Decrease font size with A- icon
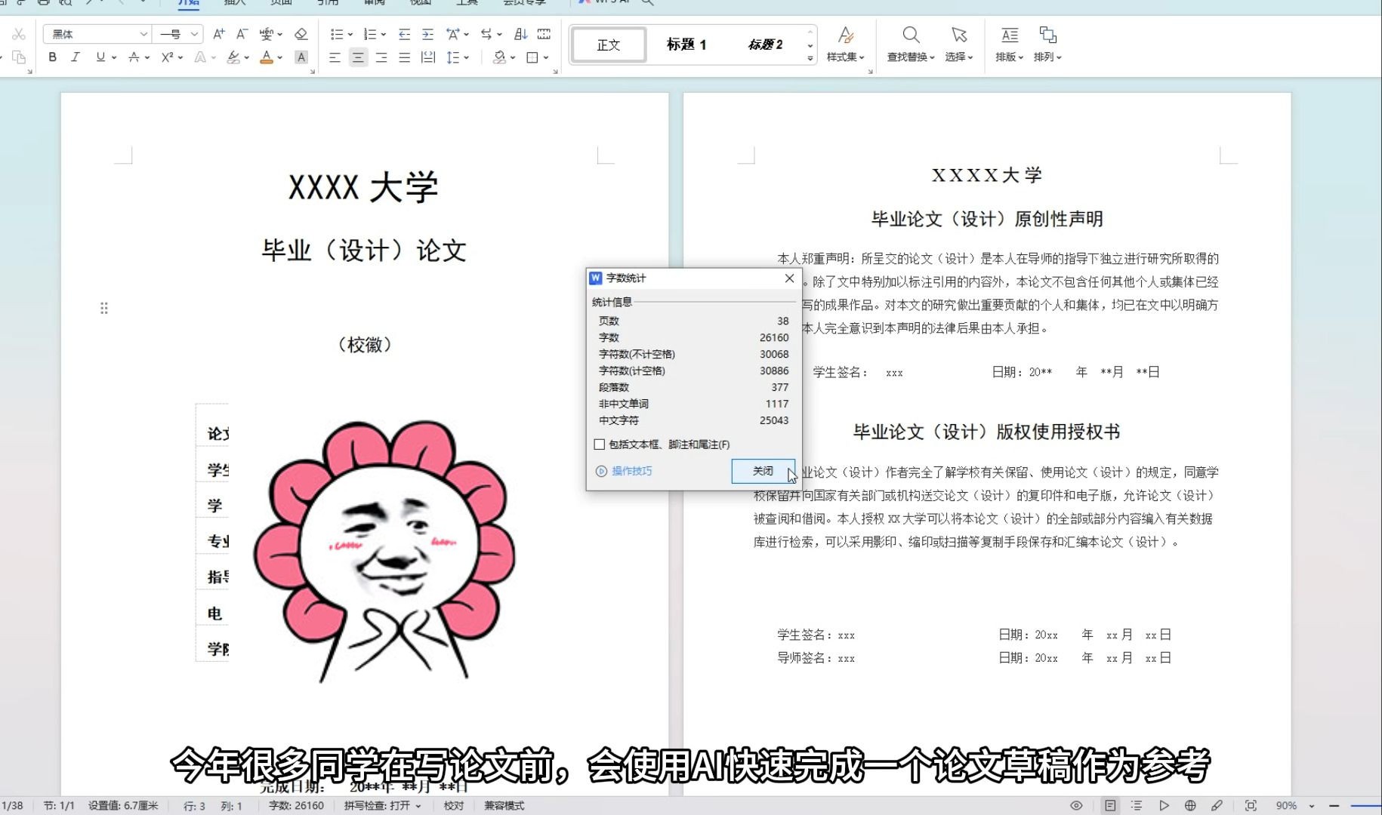 pos(242,34)
